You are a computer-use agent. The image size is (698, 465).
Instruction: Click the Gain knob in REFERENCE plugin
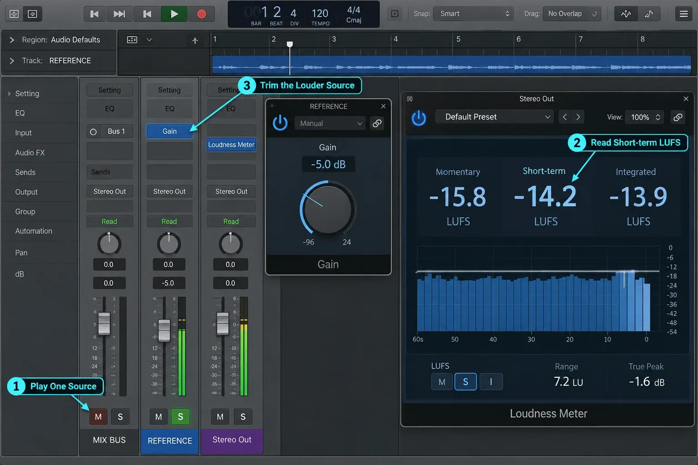(x=328, y=210)
